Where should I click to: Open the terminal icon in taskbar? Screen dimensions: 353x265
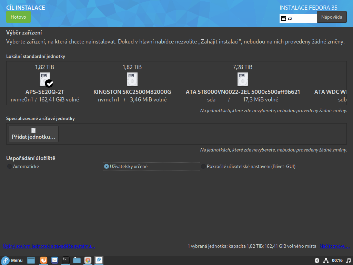point(66,261)
